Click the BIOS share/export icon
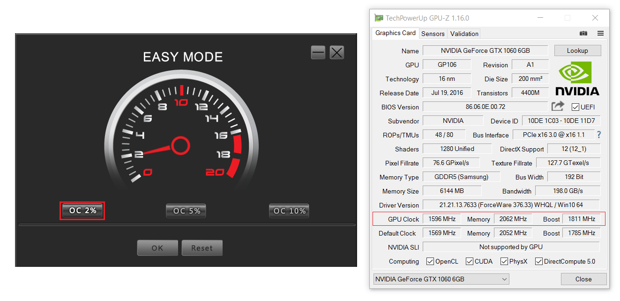The width and height of the screenshot is (620, 301). tap(558, 107)
